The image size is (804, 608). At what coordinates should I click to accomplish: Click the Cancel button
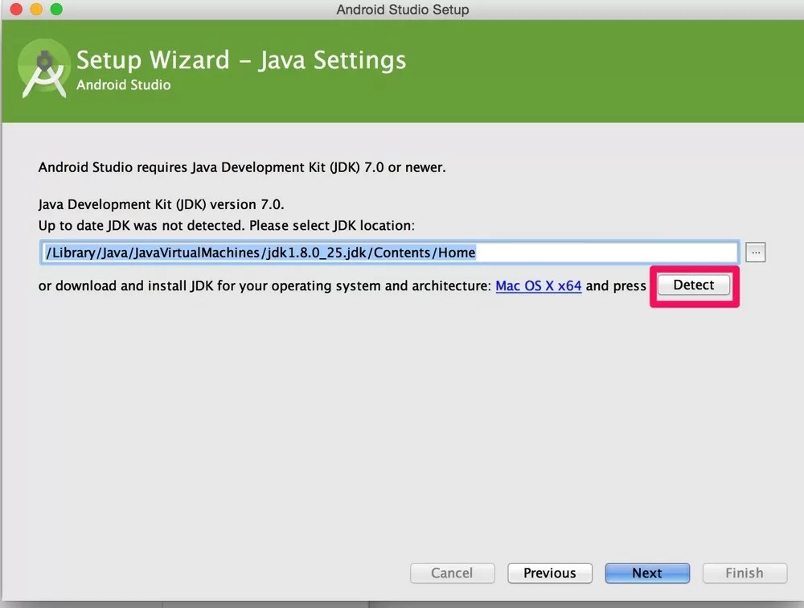[452, 573]
